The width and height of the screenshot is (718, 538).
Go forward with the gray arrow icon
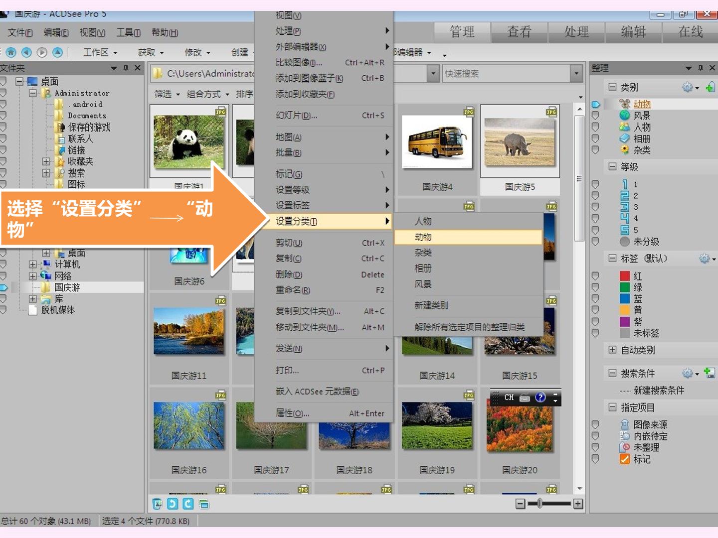[x=42, y=52]
